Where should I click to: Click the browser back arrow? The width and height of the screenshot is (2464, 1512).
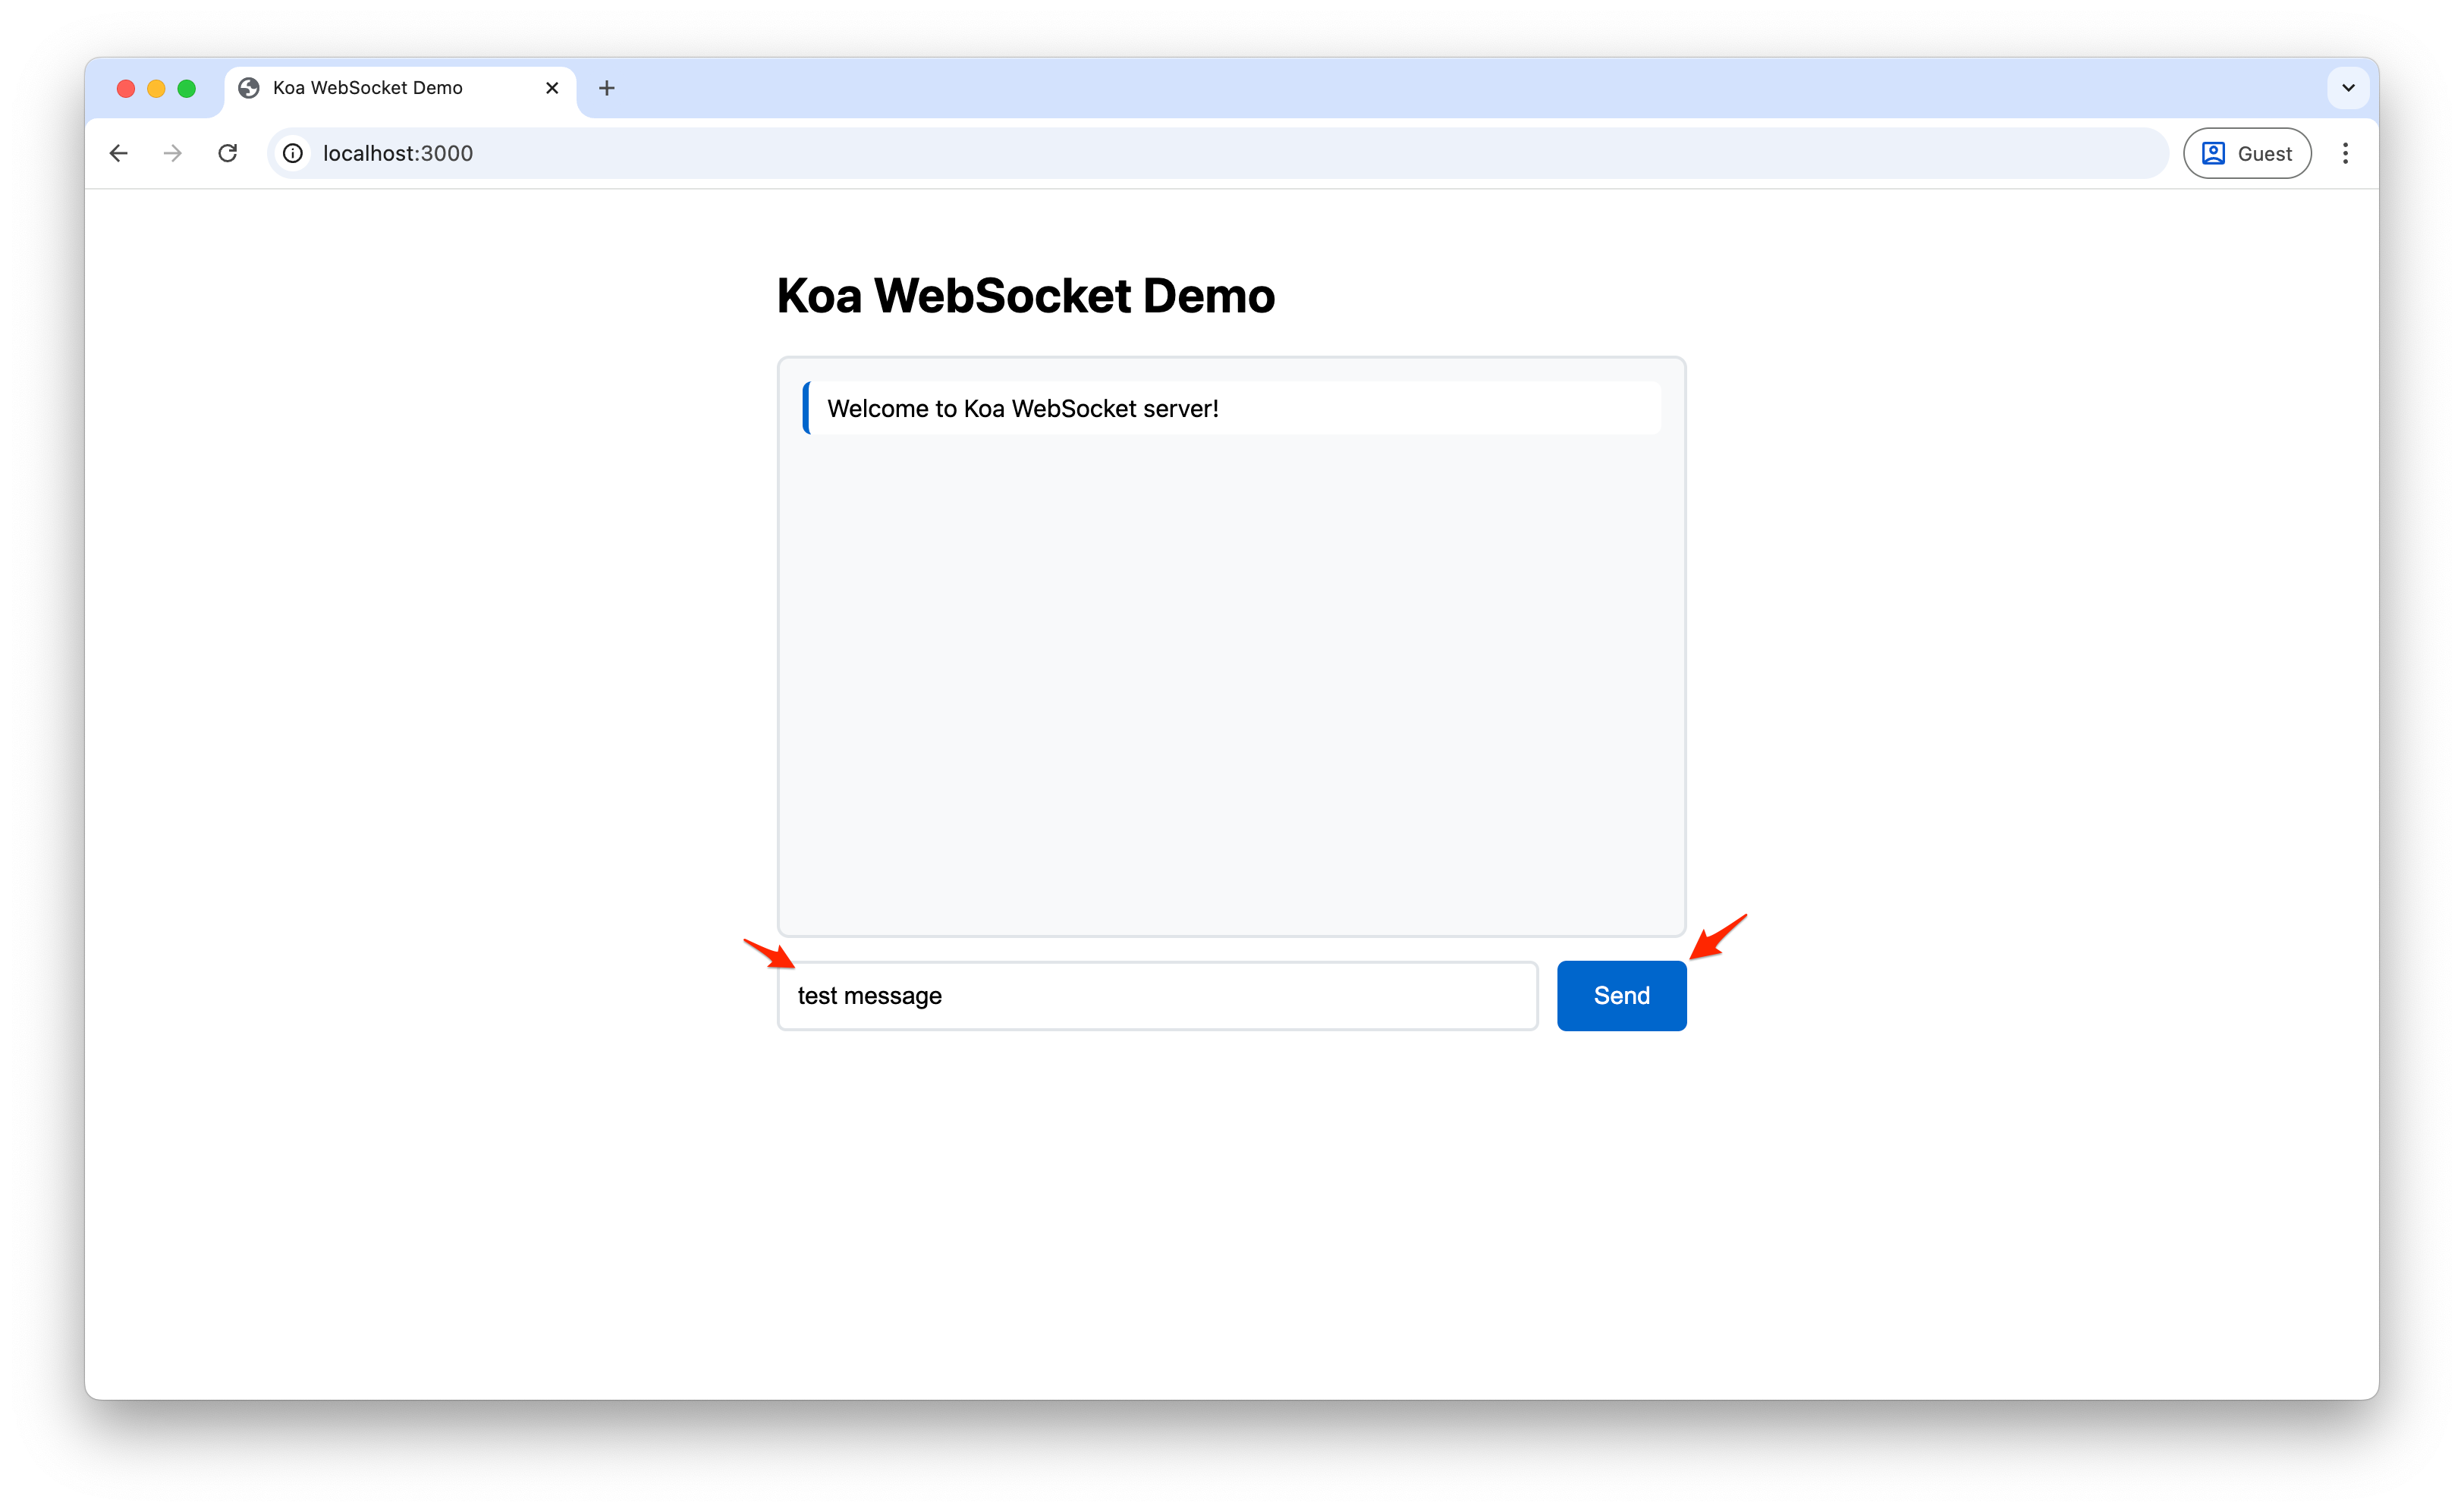click(x=119, y=153)
